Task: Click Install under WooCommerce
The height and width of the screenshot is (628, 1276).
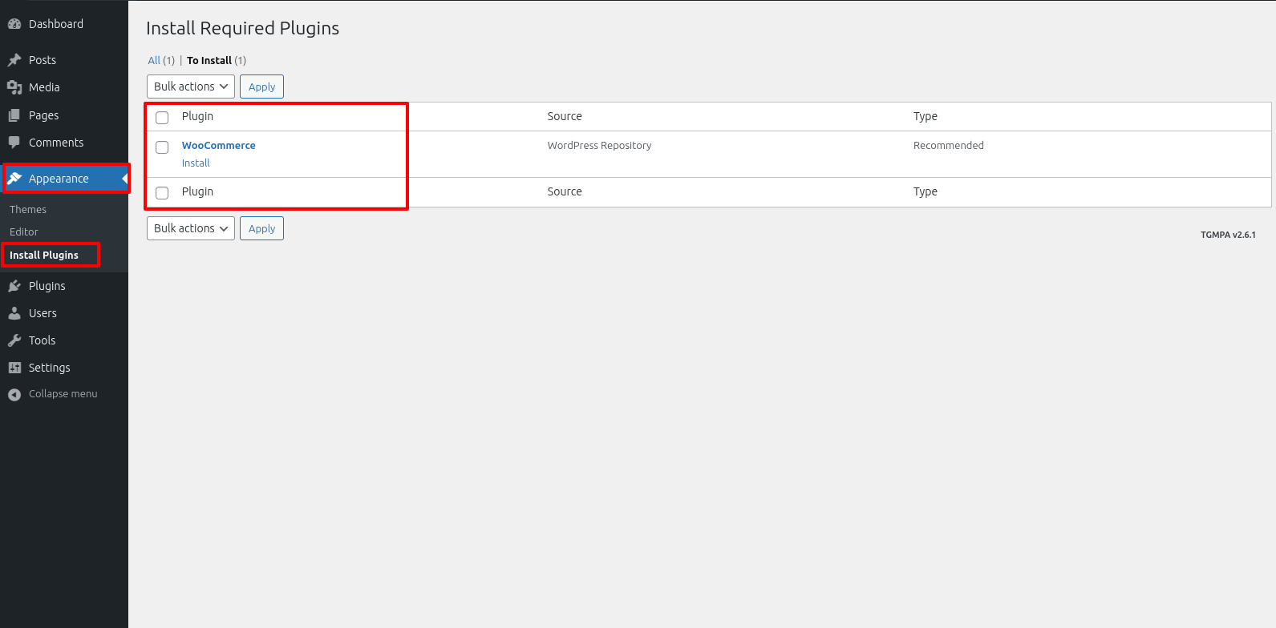Action: tap(196, 163)
